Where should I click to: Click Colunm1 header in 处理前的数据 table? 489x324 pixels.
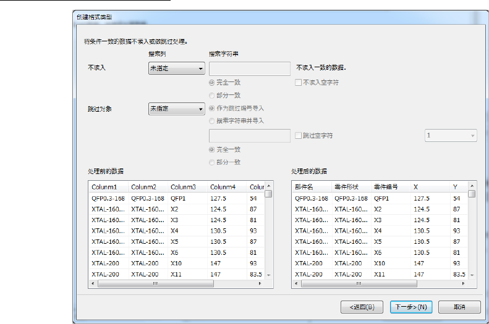coord(108,187)
